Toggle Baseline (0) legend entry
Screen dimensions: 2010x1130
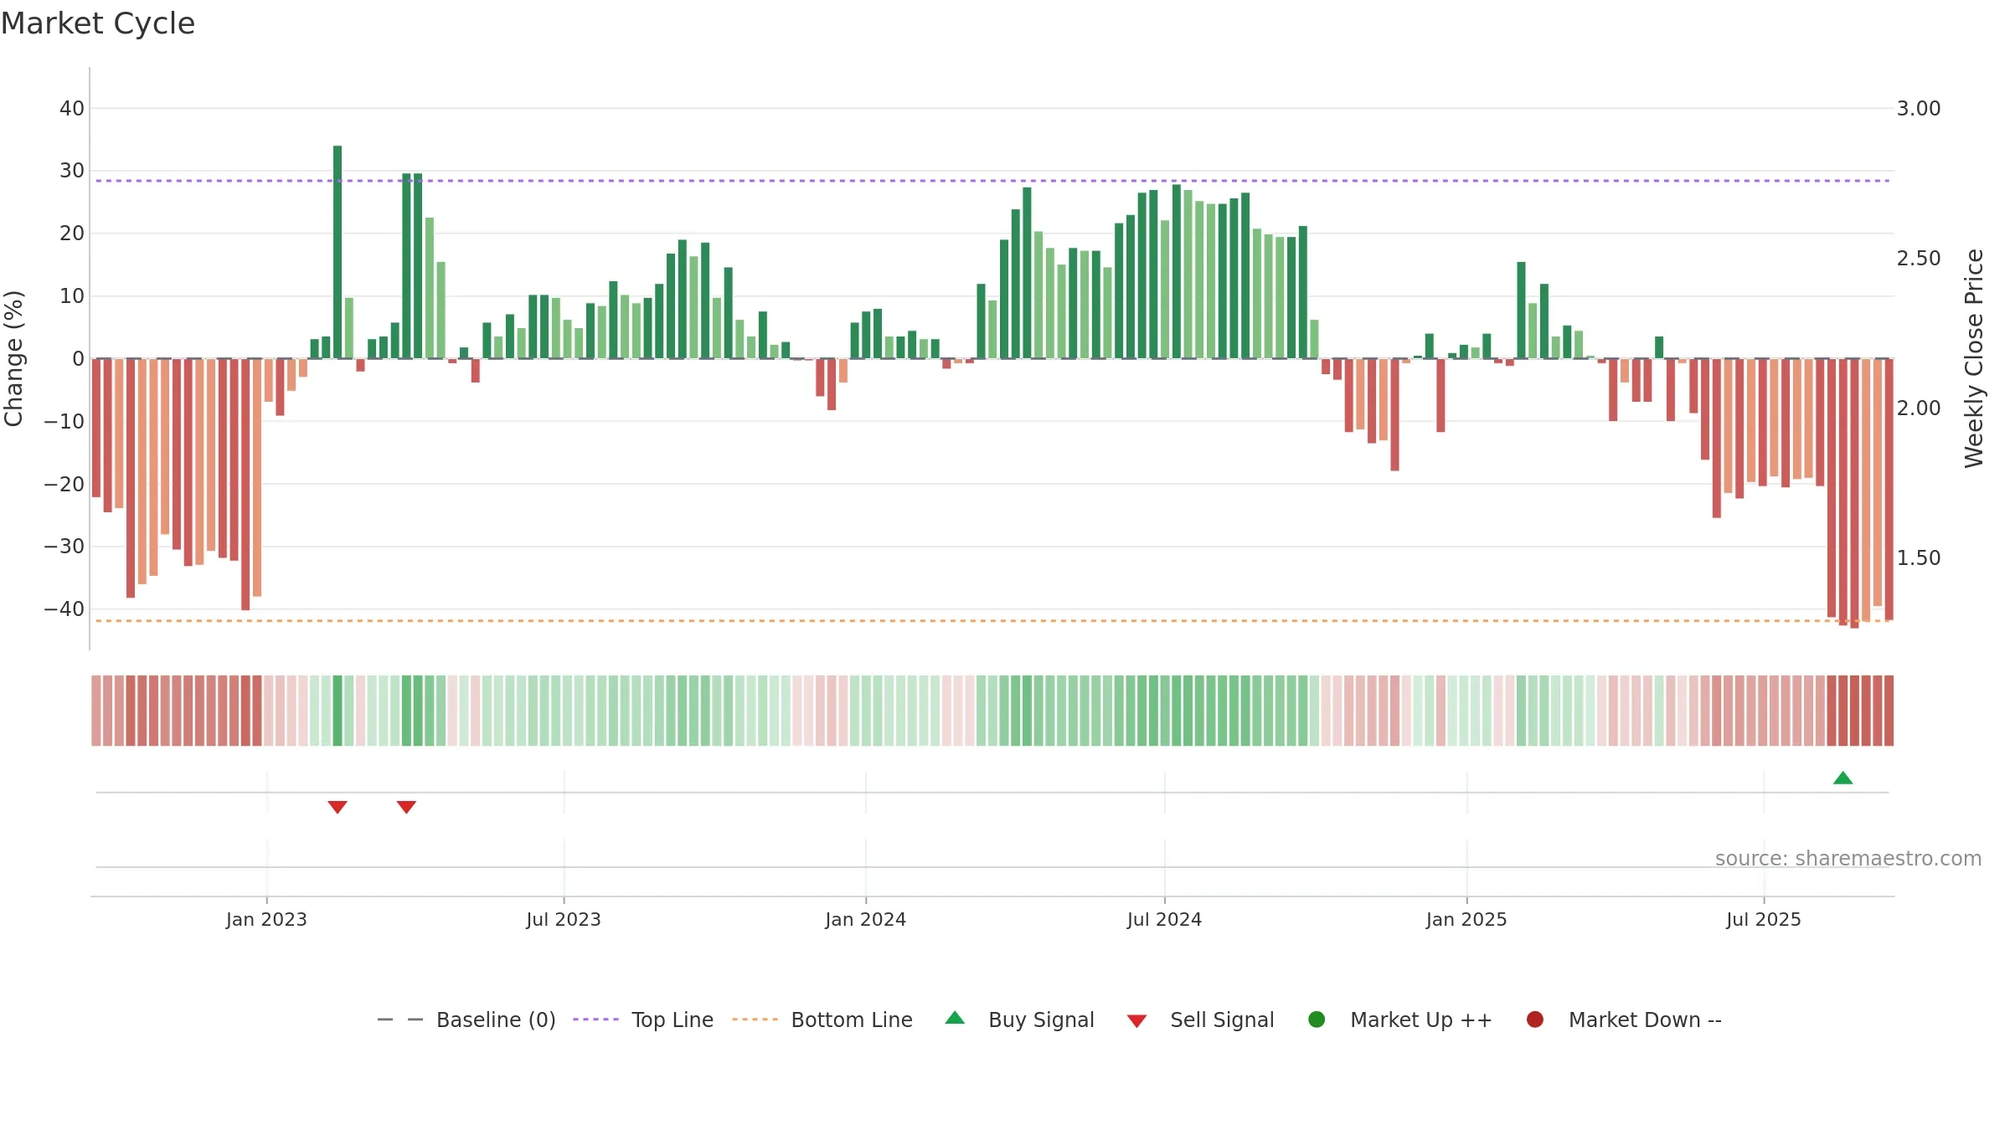(x=466, y=1020)
